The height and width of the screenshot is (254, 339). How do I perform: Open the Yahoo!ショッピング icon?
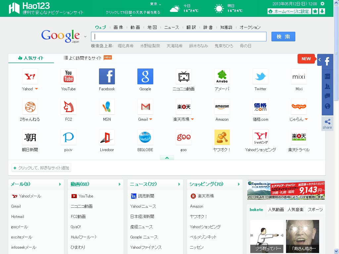point(260,137)
